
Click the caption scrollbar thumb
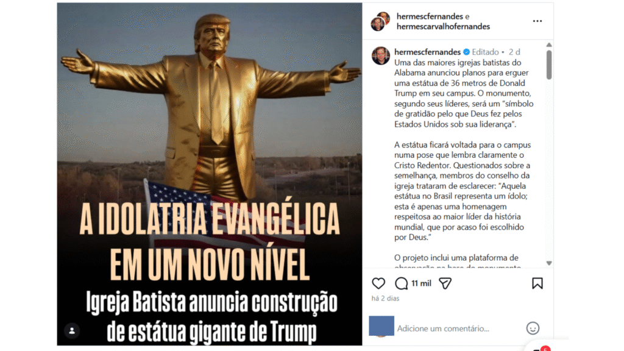[x=549, y=65]
